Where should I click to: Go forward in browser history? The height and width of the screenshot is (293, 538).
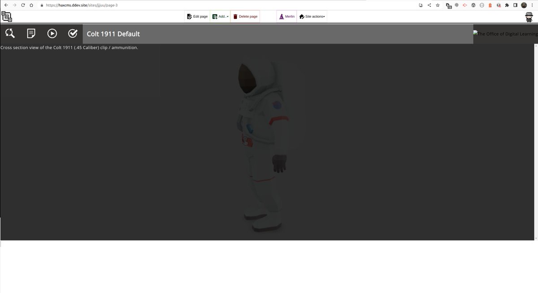pos(14,5)
